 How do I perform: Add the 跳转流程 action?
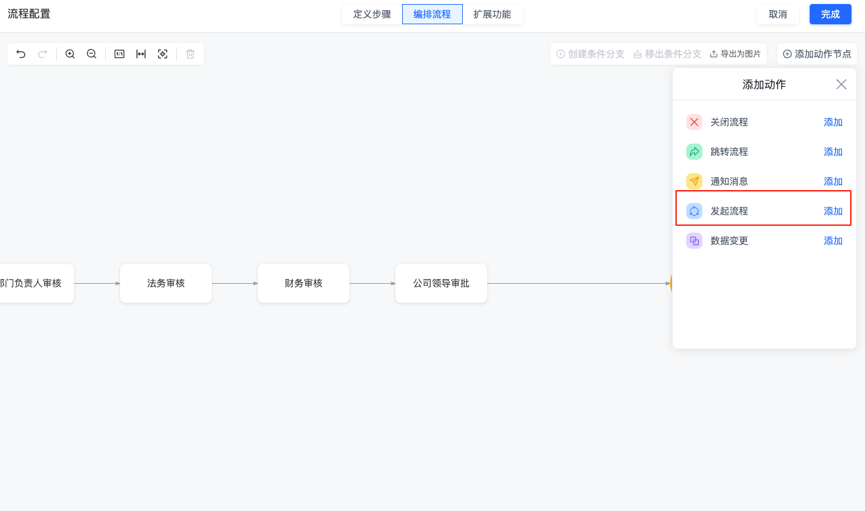coord(833,152)
